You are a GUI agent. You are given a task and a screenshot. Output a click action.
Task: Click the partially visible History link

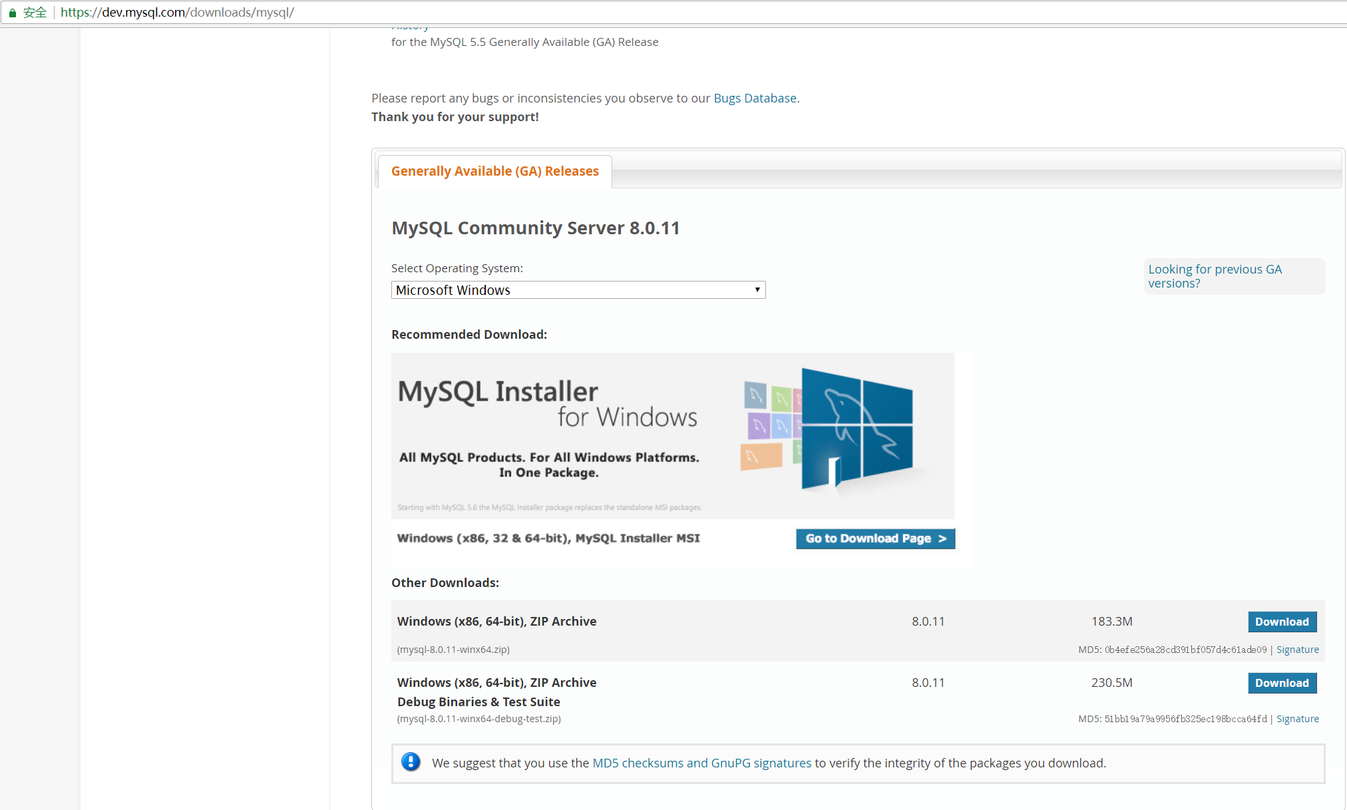[410, 28]
